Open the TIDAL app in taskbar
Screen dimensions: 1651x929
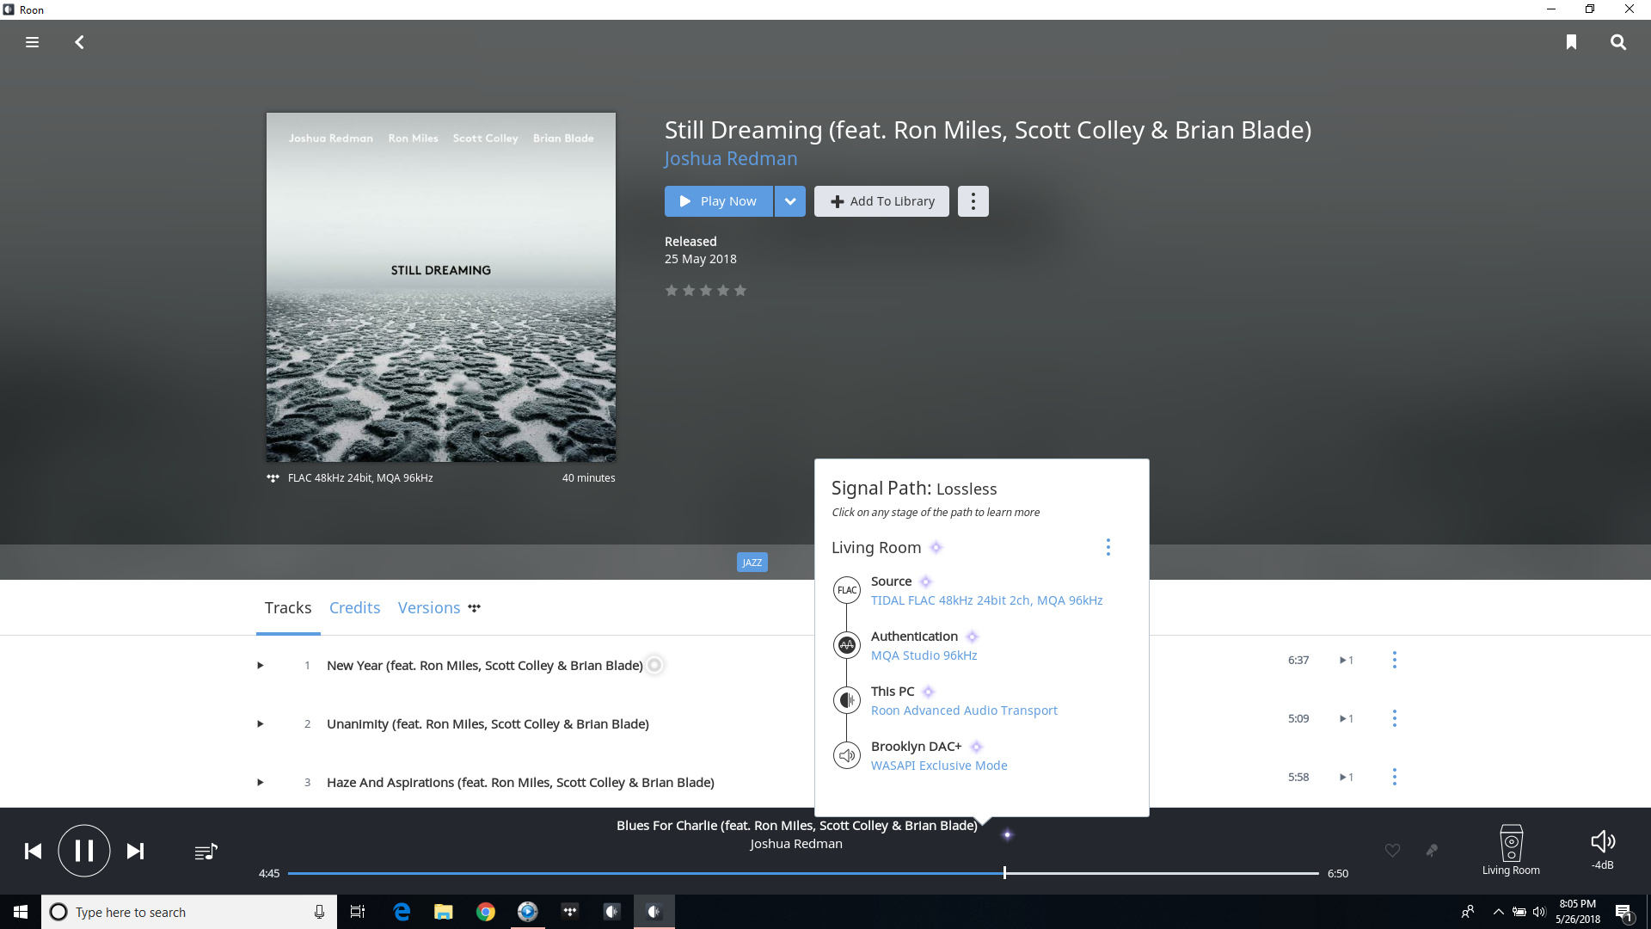point(570,912)
